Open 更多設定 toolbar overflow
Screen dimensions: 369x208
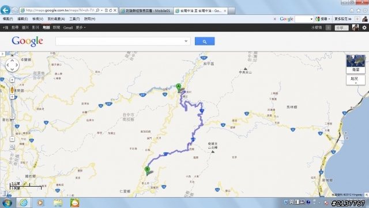point(343,19)
